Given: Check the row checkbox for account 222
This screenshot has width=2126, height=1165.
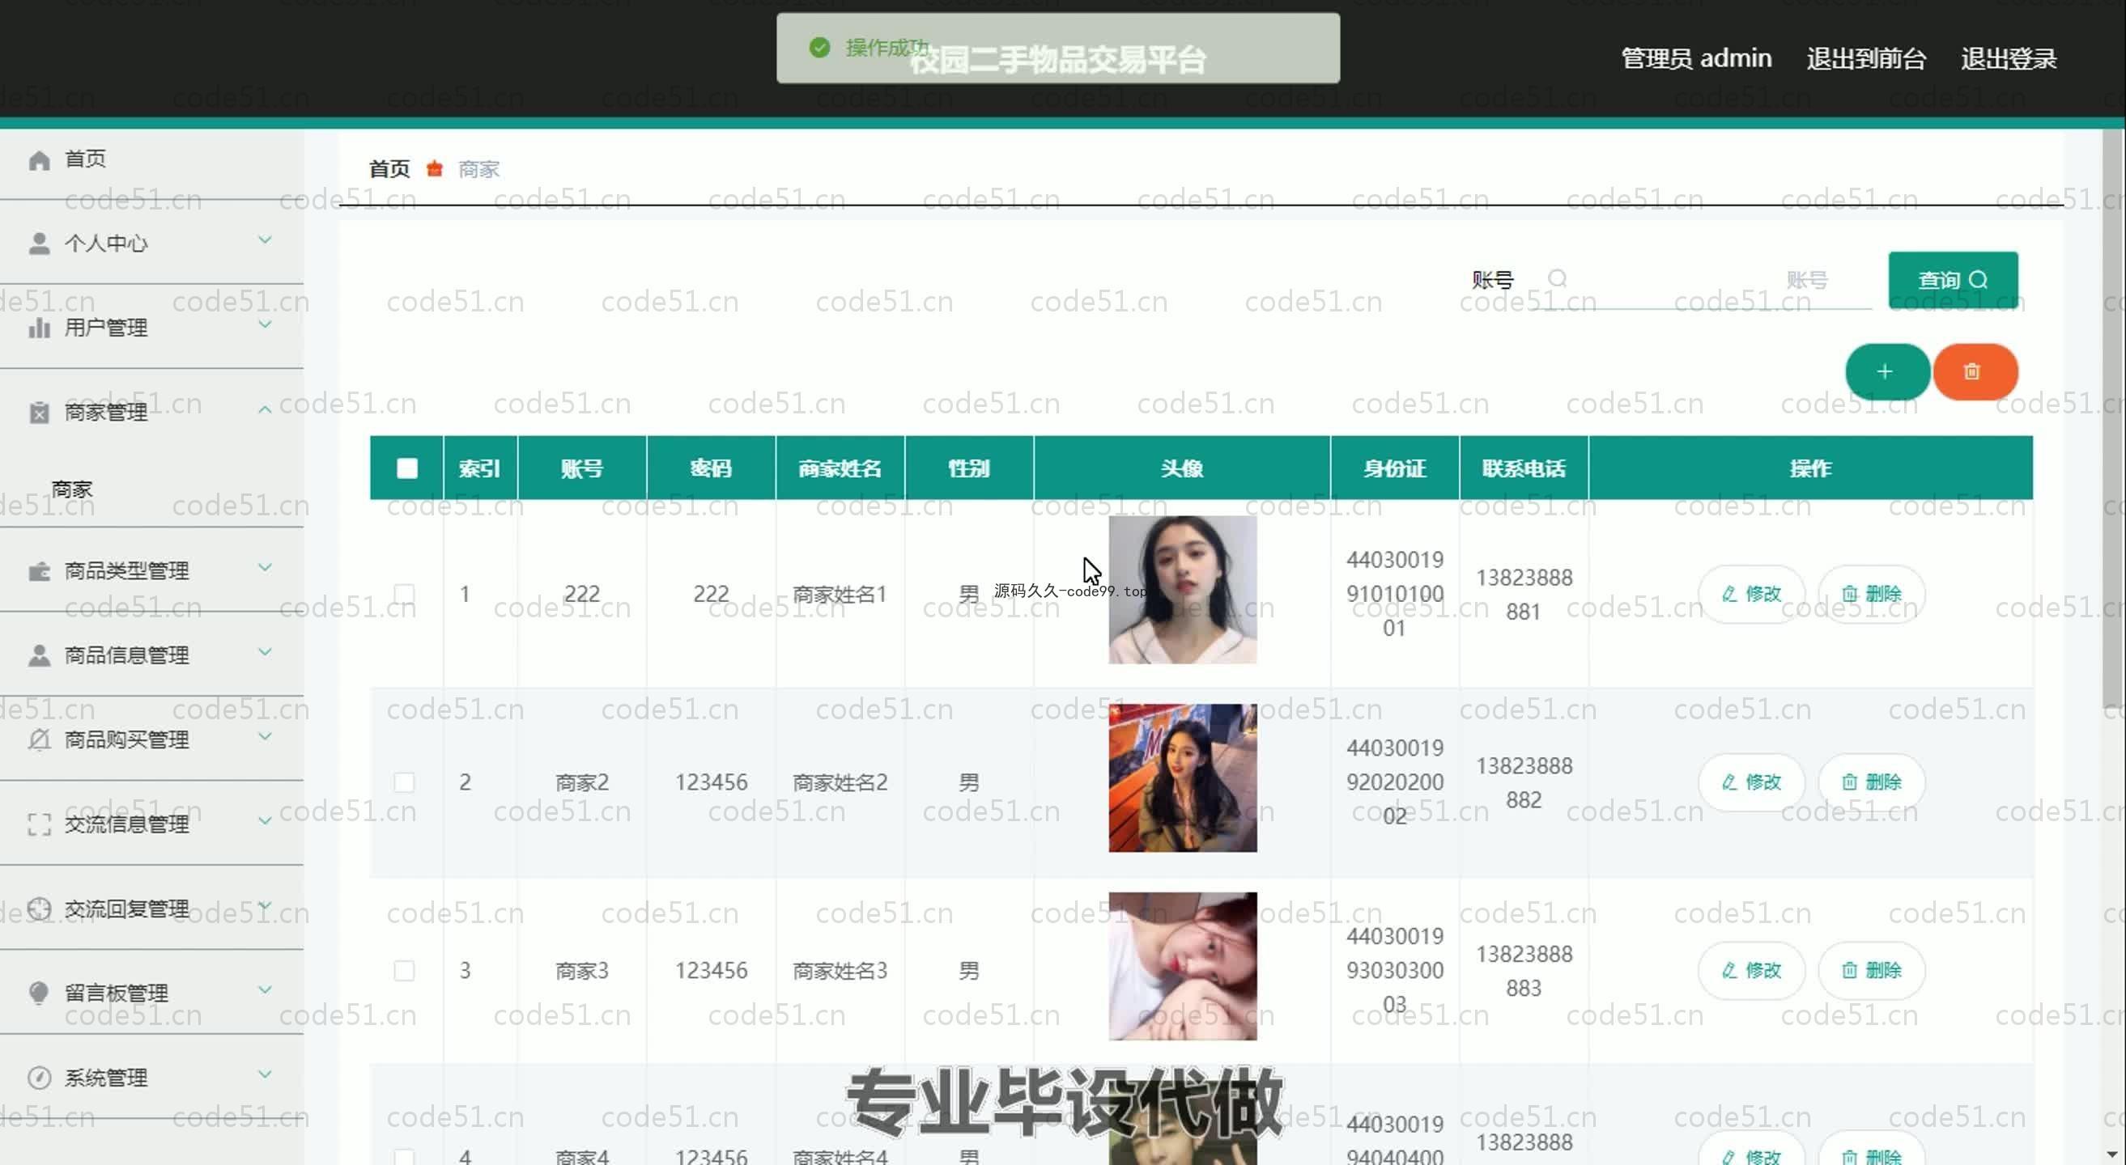Looking at the screenshot, I should [405, 594].
